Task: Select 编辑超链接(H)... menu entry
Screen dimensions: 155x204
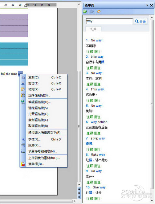Action: 44,102
